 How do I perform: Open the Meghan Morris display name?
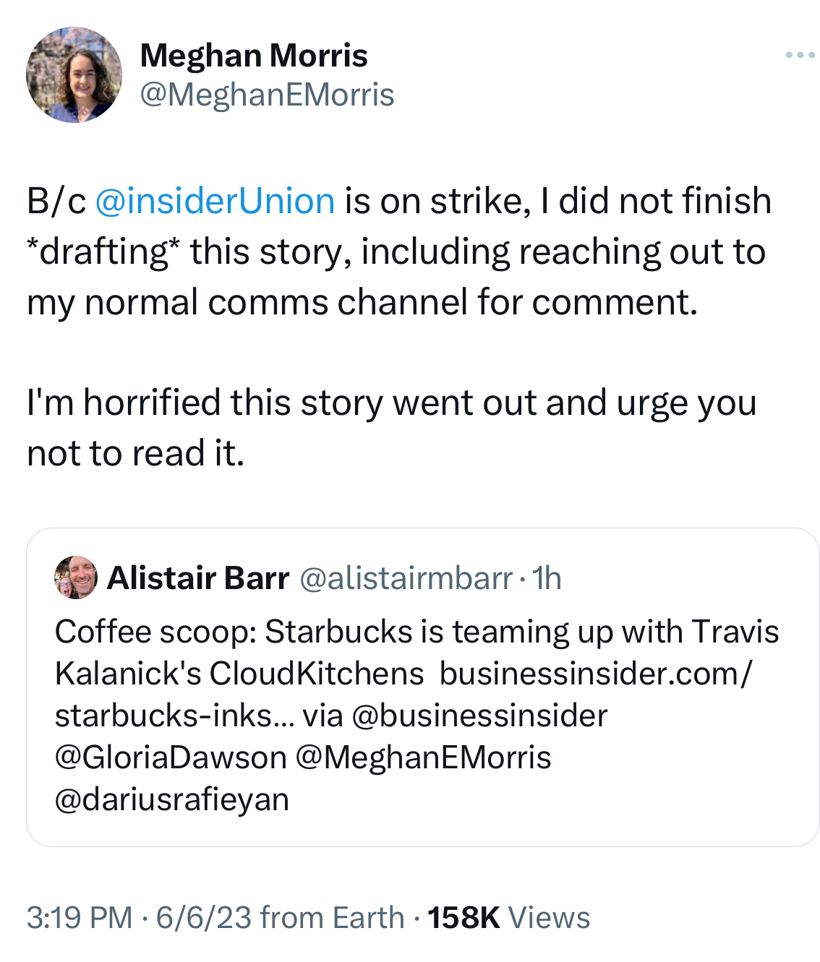tap(254, 56)
